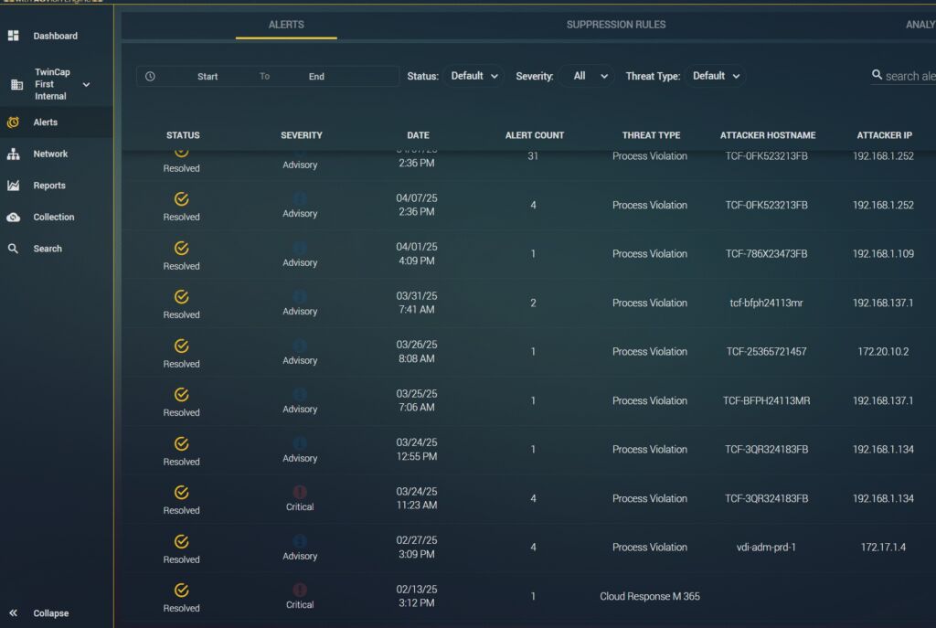Sort by the THREAT TYPE column header

pos(651,135)
